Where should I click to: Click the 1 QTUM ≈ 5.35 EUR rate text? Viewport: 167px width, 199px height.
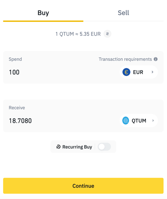click(x=78, y=34)
